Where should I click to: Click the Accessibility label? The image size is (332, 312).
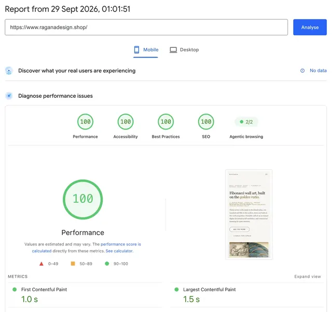click(x=126, y=137)
